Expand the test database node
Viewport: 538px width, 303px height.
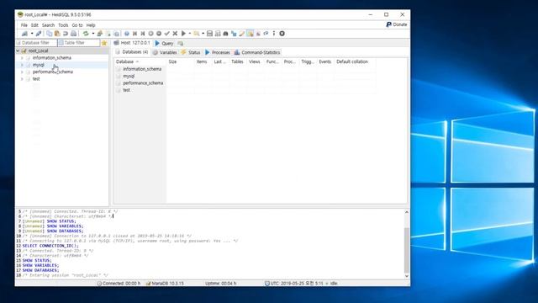23,79
